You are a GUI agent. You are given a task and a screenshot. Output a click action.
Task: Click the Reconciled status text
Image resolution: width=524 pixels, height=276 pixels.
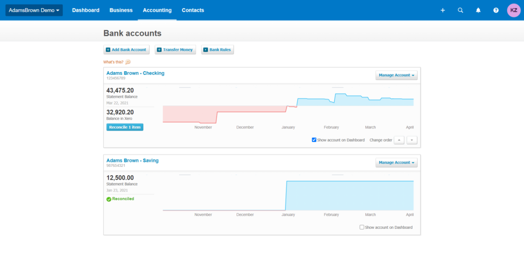pyautogui.click(x=123, y=199)
